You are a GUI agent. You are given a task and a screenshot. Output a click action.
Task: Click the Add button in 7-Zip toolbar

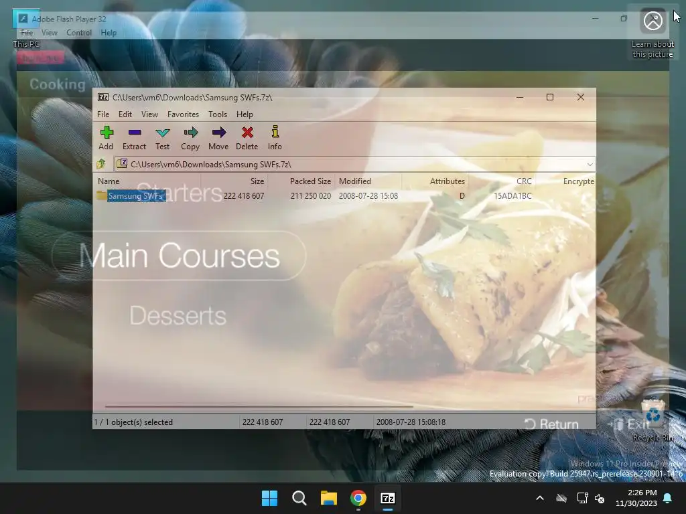(106, 138)
